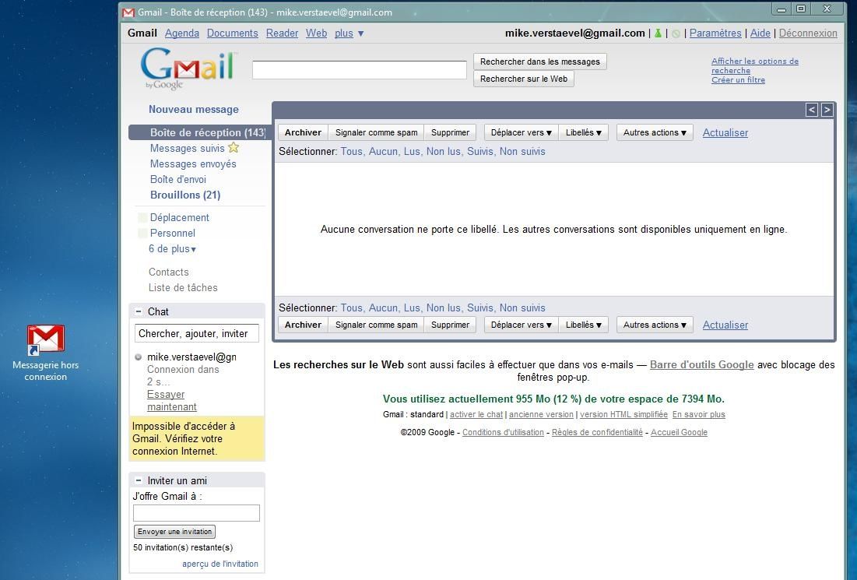
Task: Click the lower Actualiser link
Action: pos(725,325)
